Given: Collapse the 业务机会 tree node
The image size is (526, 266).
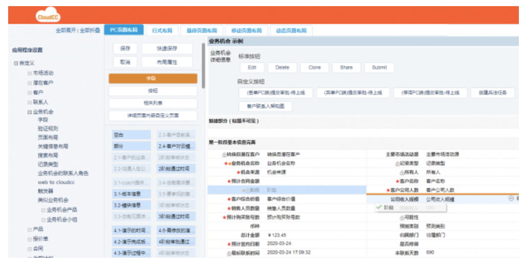Looking at the screenshot, I should [29, 112].
